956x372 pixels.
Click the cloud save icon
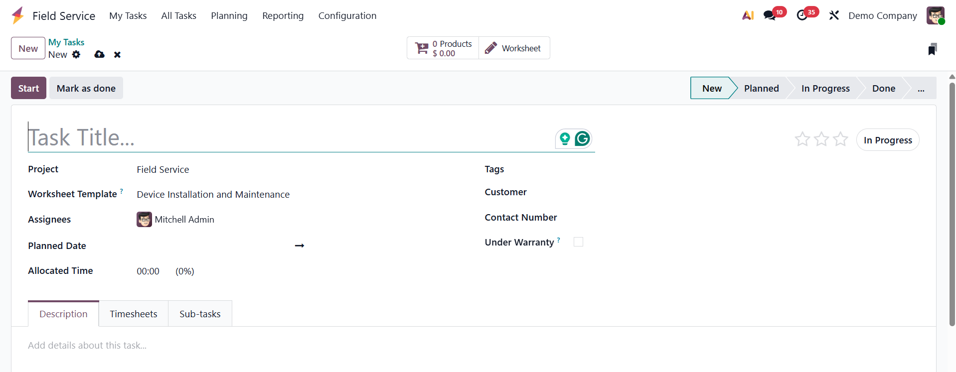99,54
